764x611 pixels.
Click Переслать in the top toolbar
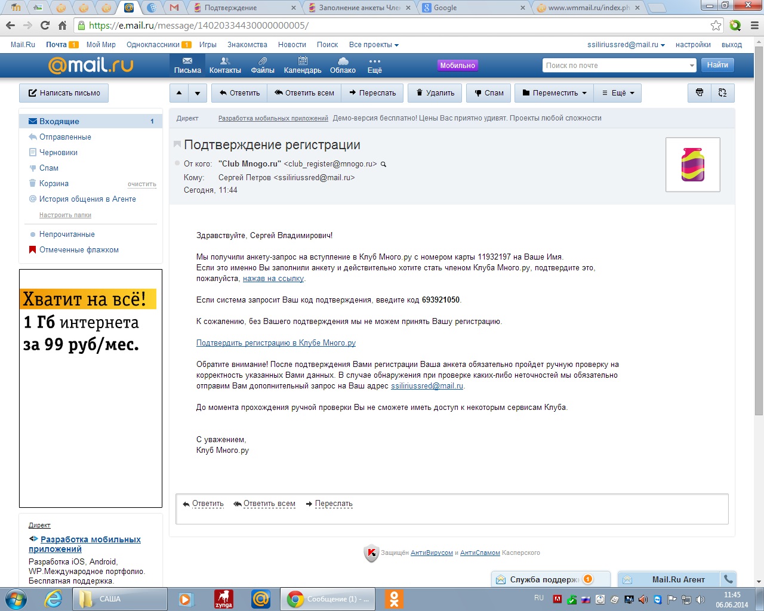372,92
